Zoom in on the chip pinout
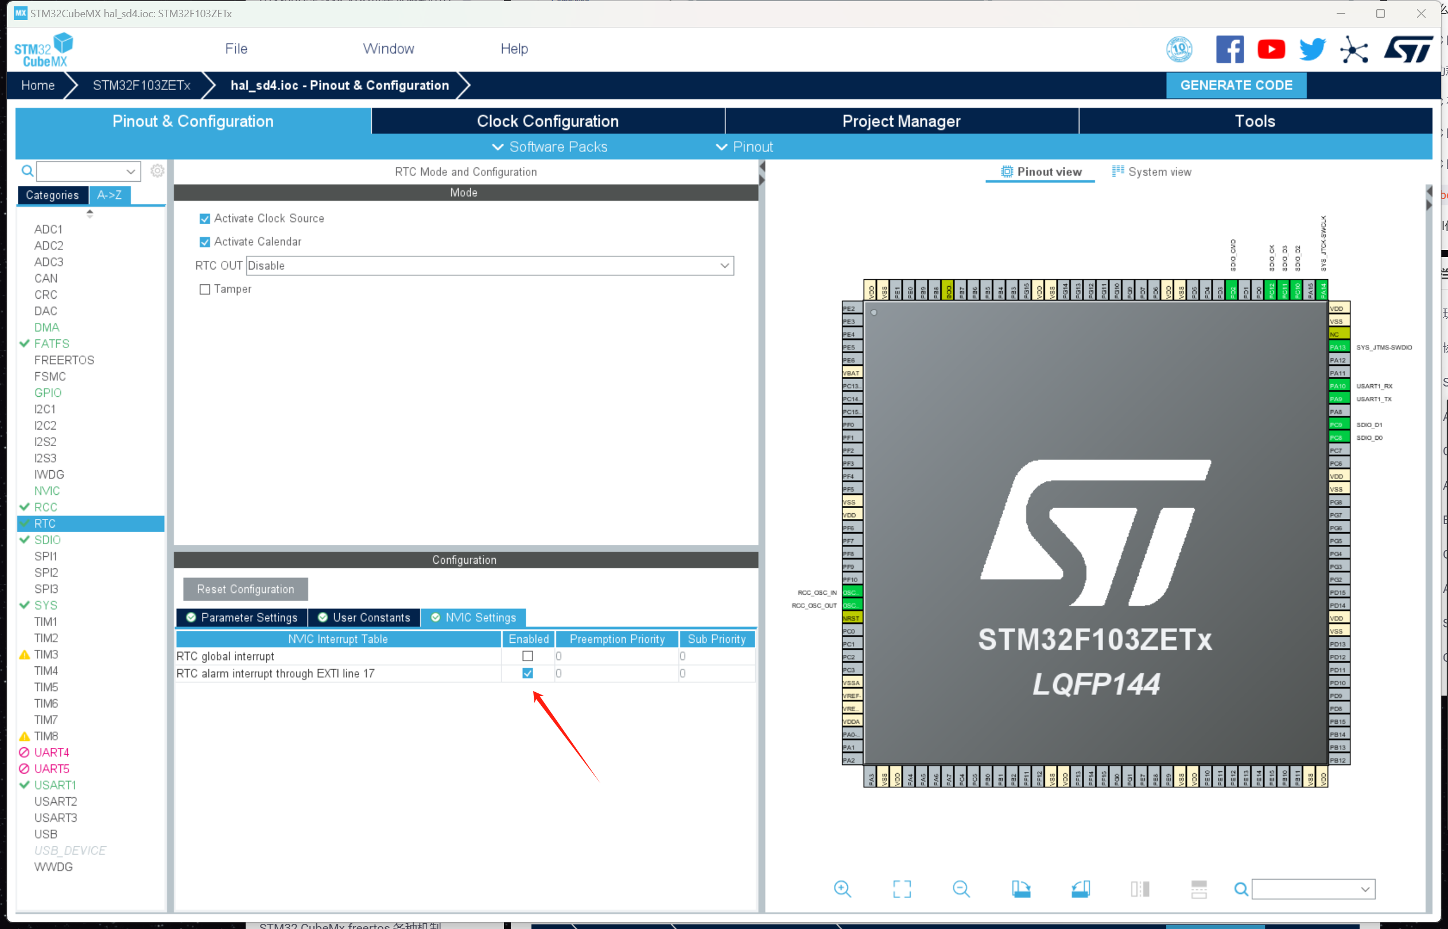Screen dimensions: 1448x929 pos(842,889)
